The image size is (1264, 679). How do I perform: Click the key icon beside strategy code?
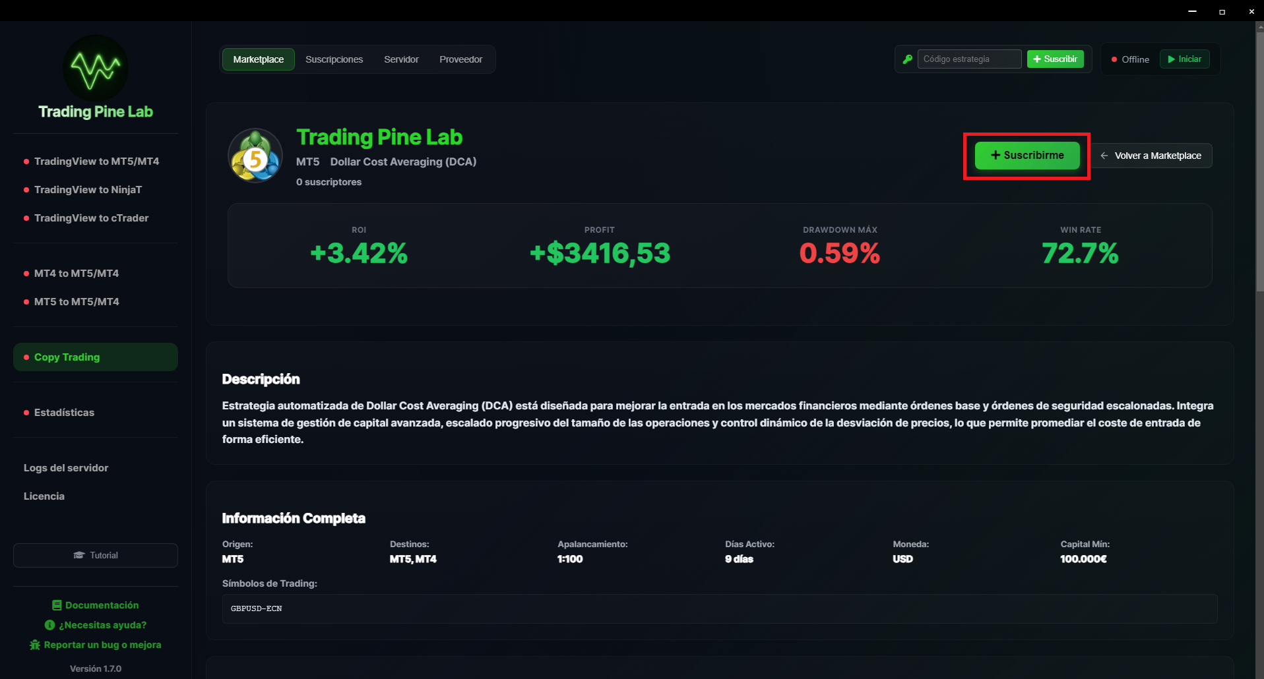pyautogui.click(x=908, y=59)
